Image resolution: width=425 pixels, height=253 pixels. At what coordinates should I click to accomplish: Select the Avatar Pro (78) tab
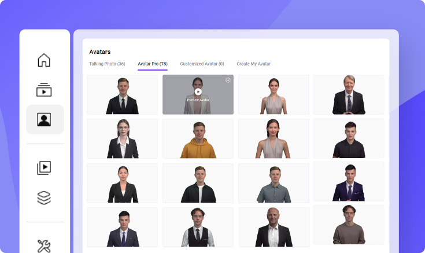pos(153,64)
